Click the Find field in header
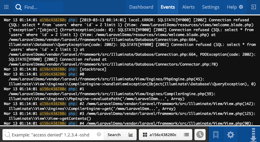 tap(38, 7)
